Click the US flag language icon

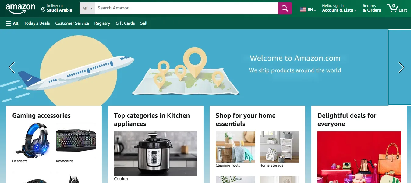tap(303, 9)
